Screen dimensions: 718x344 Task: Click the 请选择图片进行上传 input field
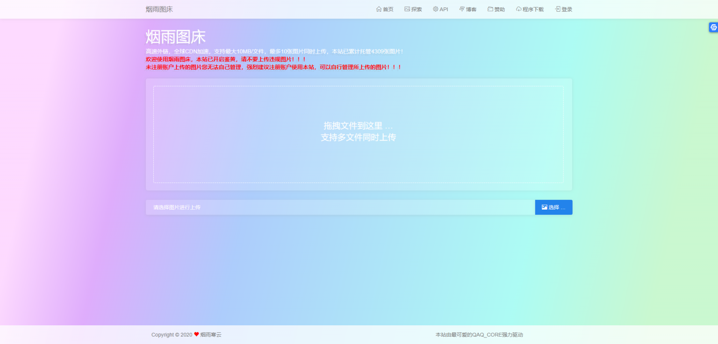point(340,207)
